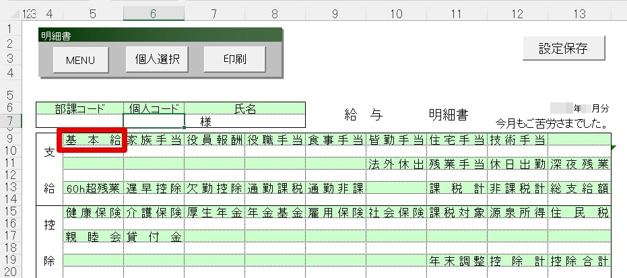The width and height of the screenshot is (627, 278).
Task: Click the 休日出勤 cell
Action: pyautogui.click(x=517, y=164)
